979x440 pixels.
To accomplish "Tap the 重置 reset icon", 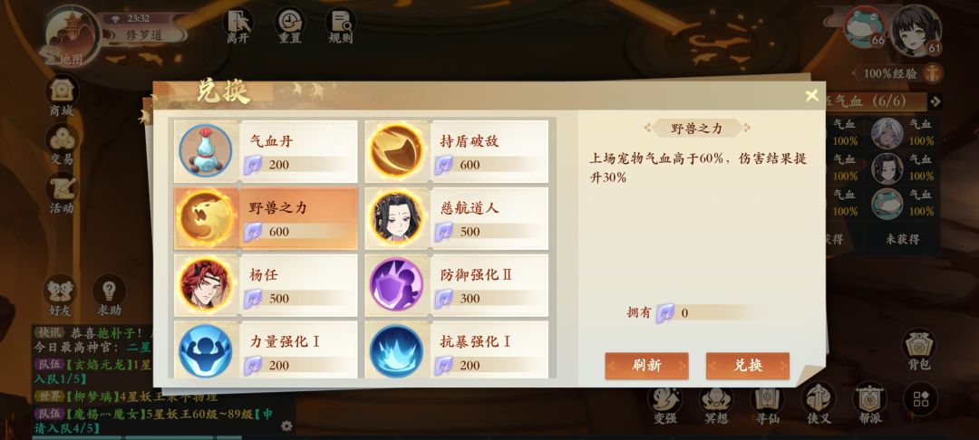I will point(290,25).
